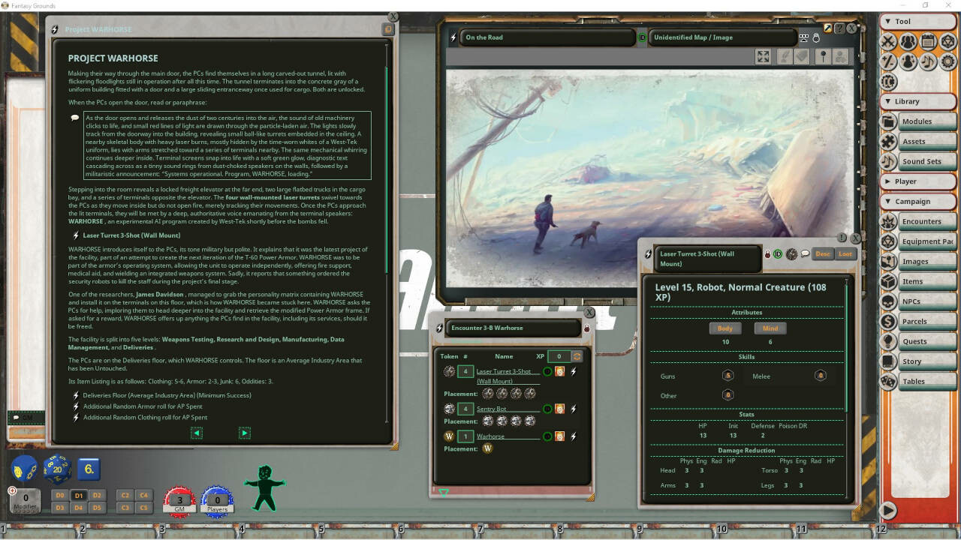
Task: Click the Modifier value box
Action: 26,498
